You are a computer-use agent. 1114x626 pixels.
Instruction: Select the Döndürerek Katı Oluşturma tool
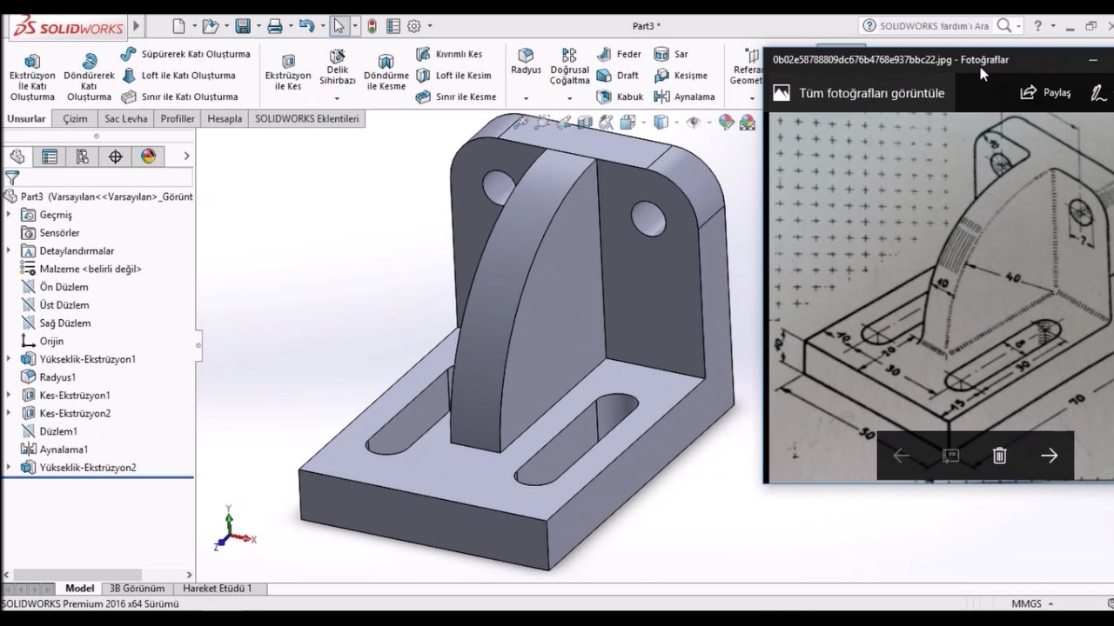89,77
